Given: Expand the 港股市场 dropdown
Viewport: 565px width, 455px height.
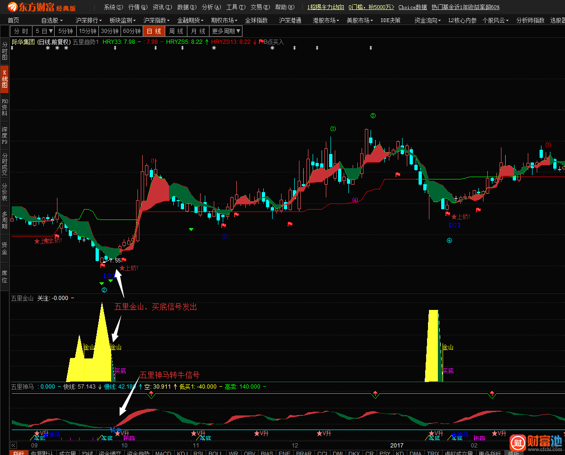Looking at the screenshot, I should coord(326,20).
